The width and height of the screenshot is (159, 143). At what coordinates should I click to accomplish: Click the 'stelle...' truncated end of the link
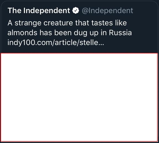pos(92,42)
